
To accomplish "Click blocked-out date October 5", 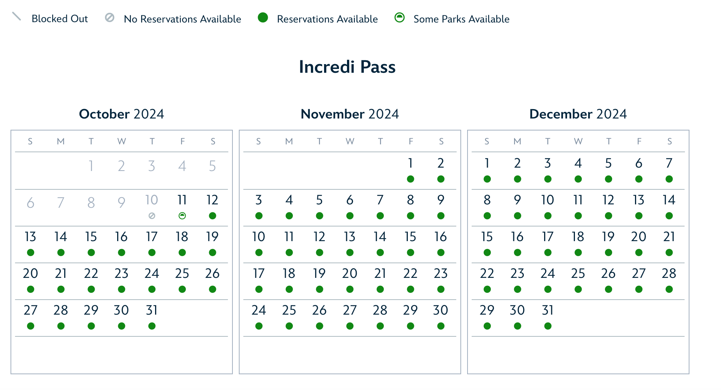I will tap(213, 166).
